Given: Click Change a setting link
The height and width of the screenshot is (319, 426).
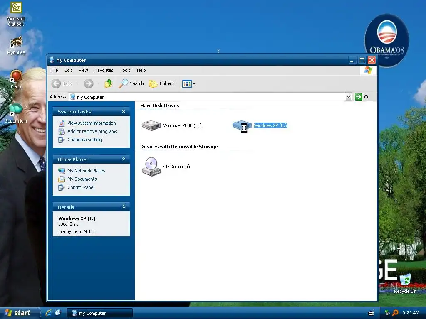Looking at the screenshot, I should coord(84,140).
